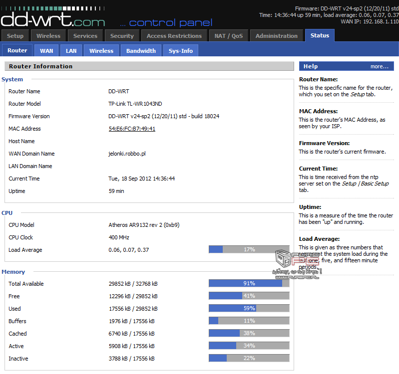Open the Setup main tab
The image size is (399, 374).
15,36
